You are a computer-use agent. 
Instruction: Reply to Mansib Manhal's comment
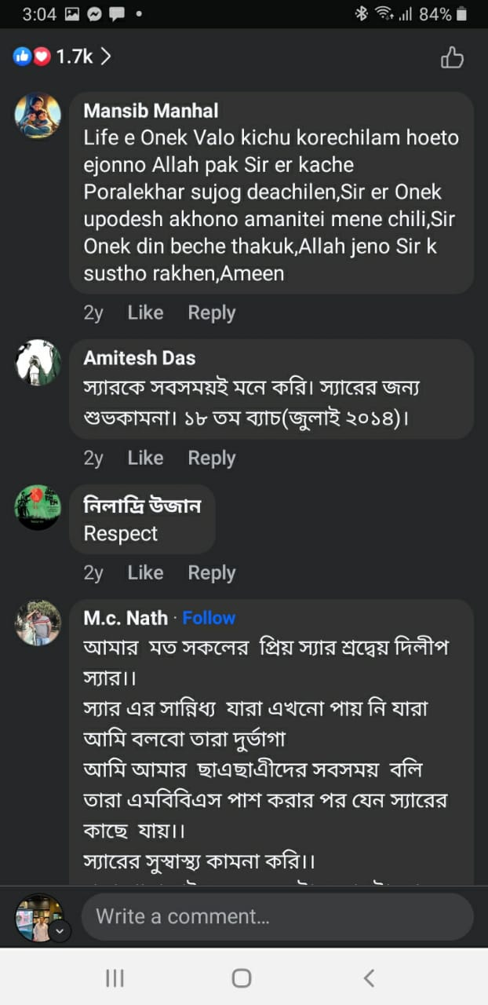pyautogui.click(x=211, y=312)
